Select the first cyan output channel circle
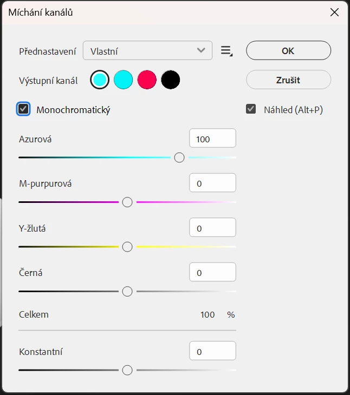The height and width of the screenshot is (395, 350). [100, 80]
